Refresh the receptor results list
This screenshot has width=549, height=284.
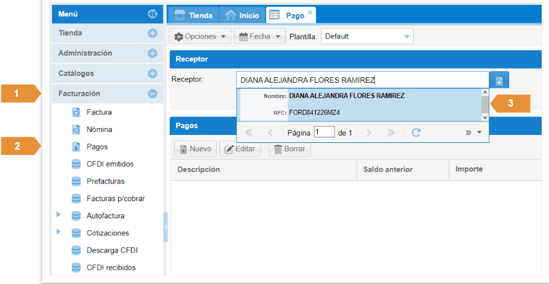[416, 132]
